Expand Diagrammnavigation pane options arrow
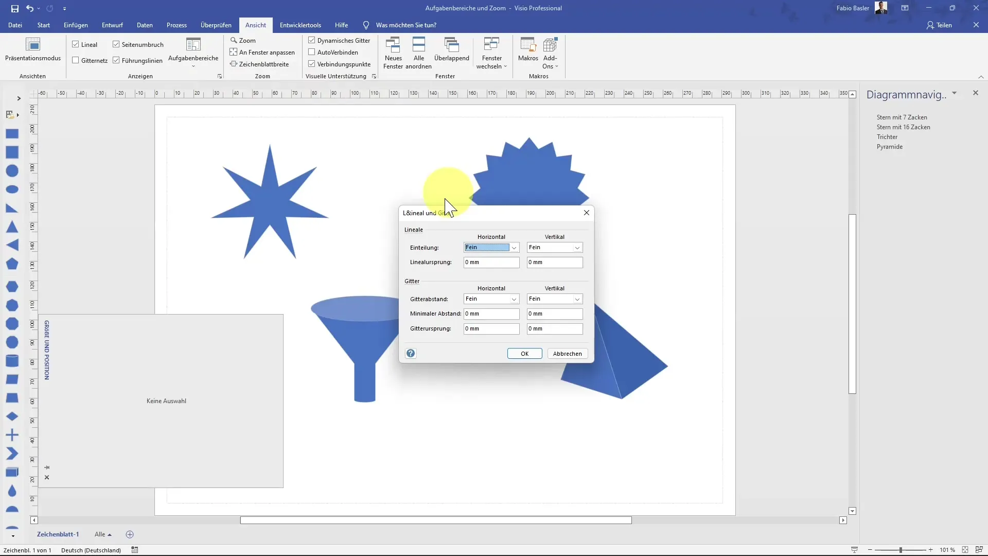This screenshot has height=556, width=988. pyautogui.click(x=954, y=93)
